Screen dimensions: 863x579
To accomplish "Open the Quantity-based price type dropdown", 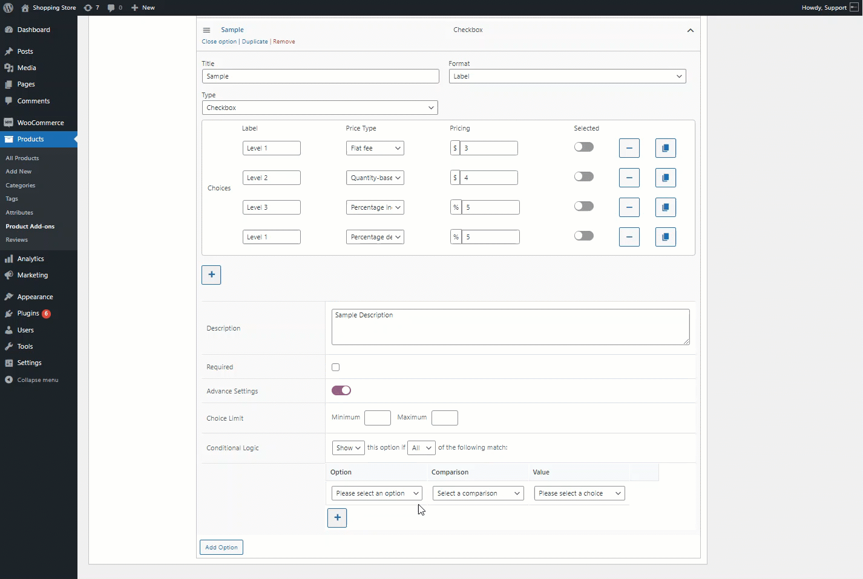I will tap(375, 178).
